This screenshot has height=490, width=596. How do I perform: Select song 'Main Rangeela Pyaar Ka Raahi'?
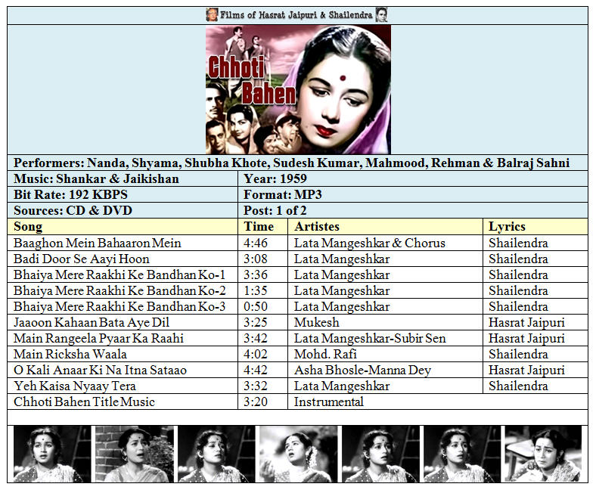point(98,338)
